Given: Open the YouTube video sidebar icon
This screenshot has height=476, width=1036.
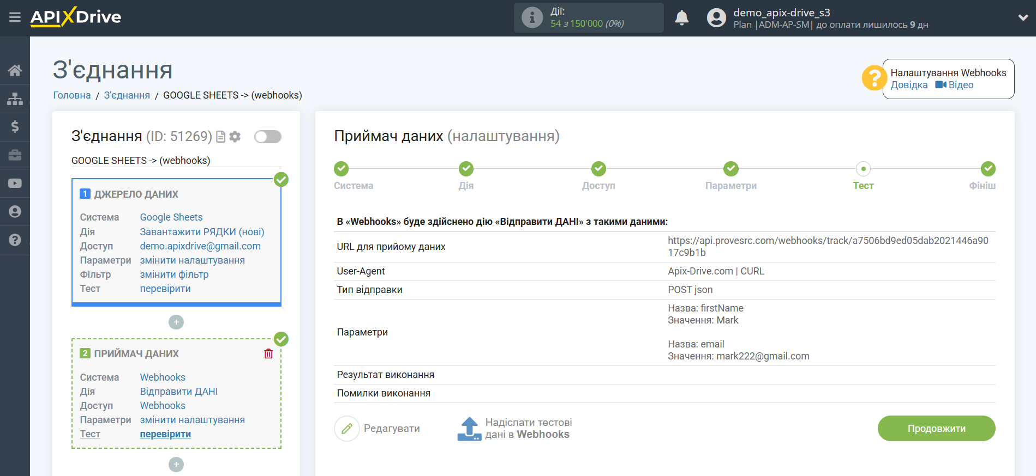Looking at the screenshot, I should point(15,184).
